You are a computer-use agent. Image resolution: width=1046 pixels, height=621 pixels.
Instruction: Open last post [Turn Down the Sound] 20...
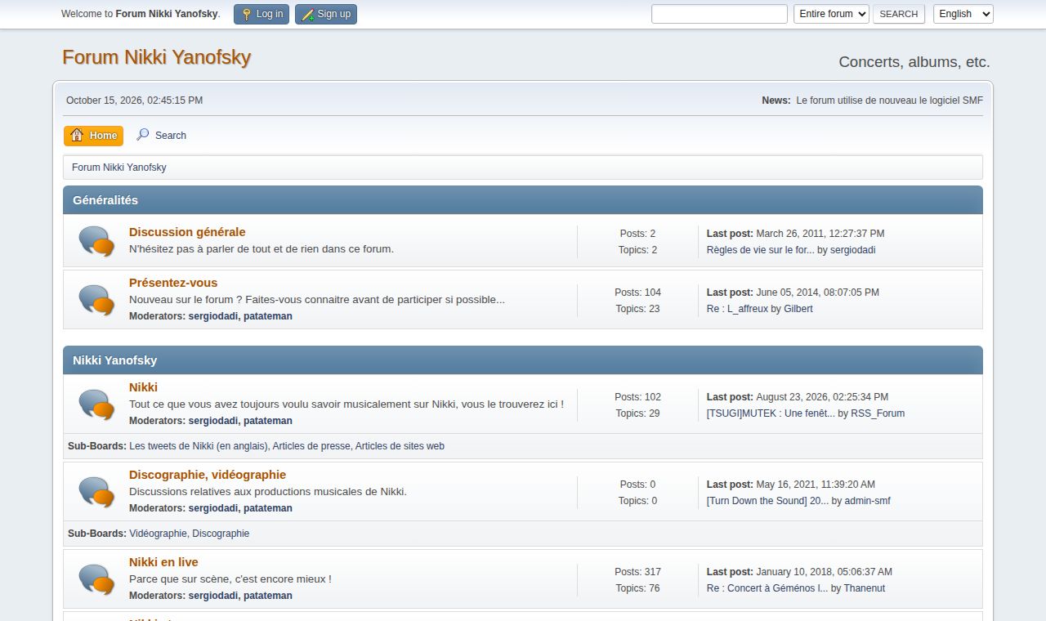(x=768, y=501)
